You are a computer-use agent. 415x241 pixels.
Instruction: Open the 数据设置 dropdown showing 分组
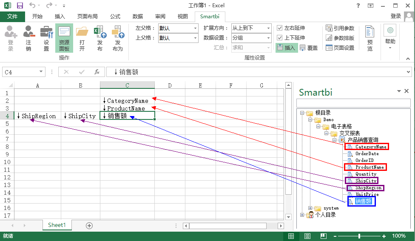pos(268,38)
